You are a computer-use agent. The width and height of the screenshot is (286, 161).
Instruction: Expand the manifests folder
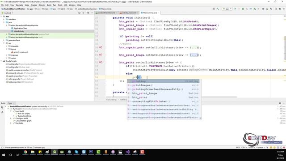pyautogui.click(x=4, y=19)
